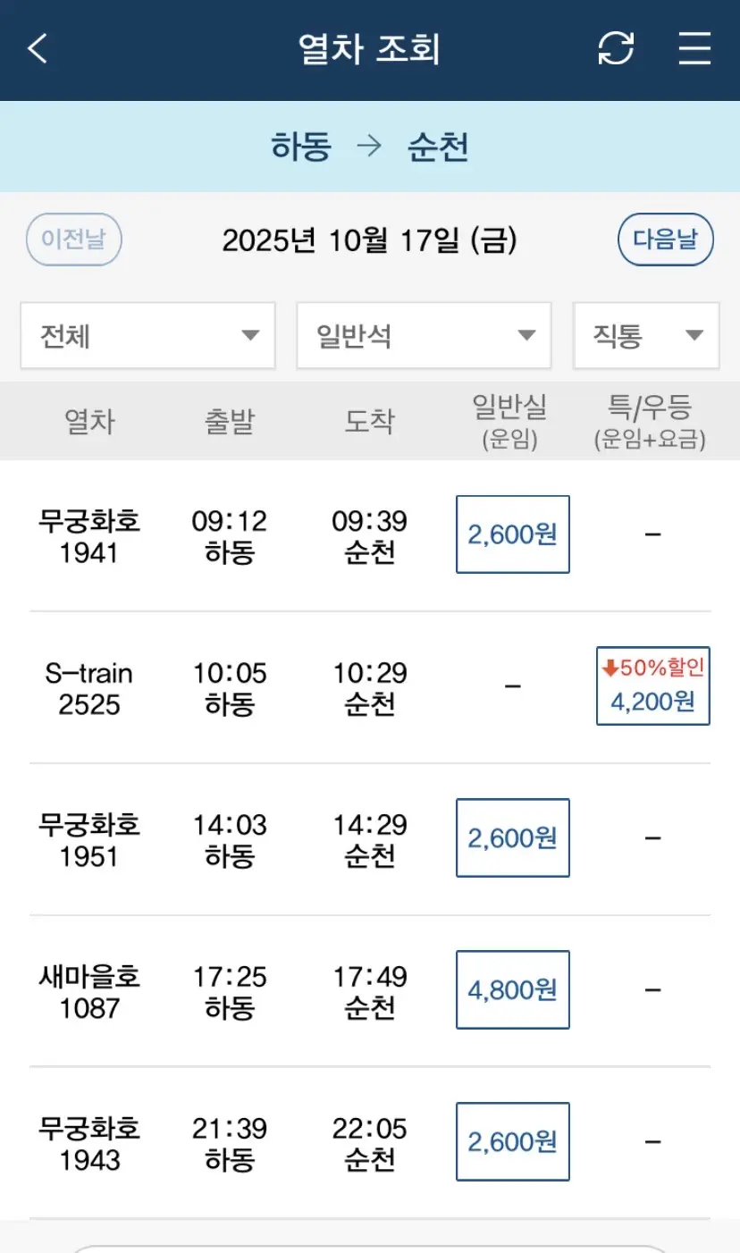Open the hamburger menu

pos(694,48)
